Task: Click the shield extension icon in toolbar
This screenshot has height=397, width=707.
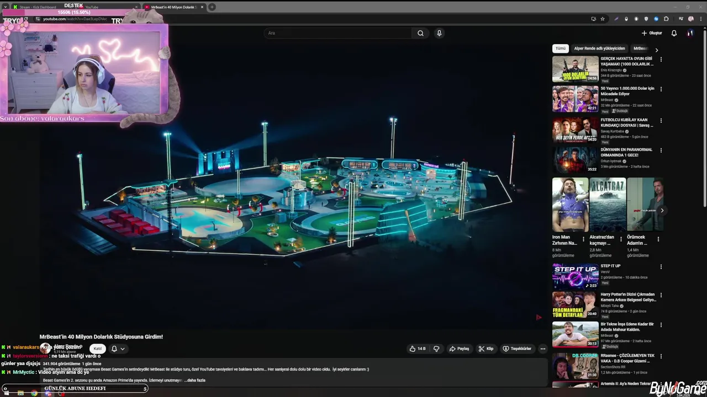Action: click(646, 19)
